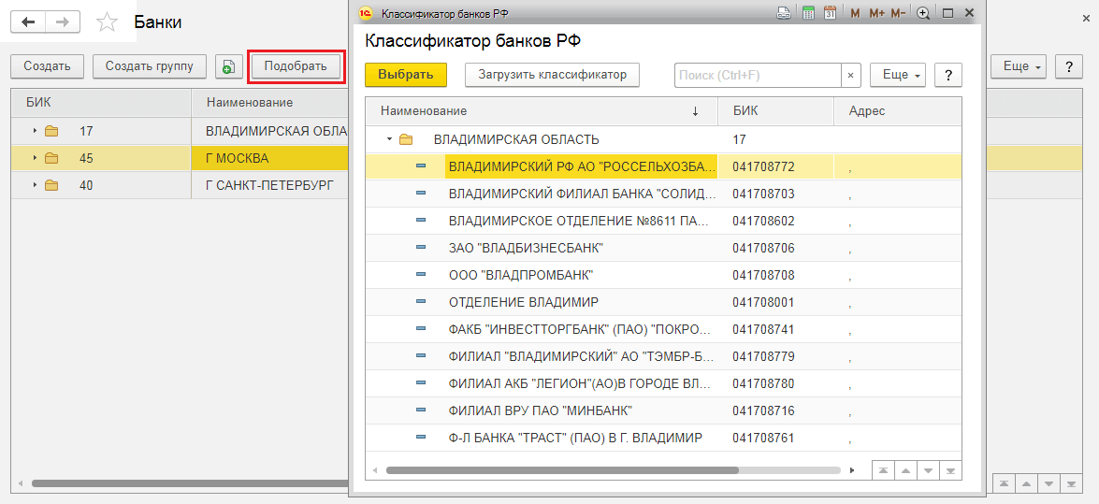This screenshot has width=1099, height=504.
Task: Add Банки to favorites with star icon
Action: point(108,22)
